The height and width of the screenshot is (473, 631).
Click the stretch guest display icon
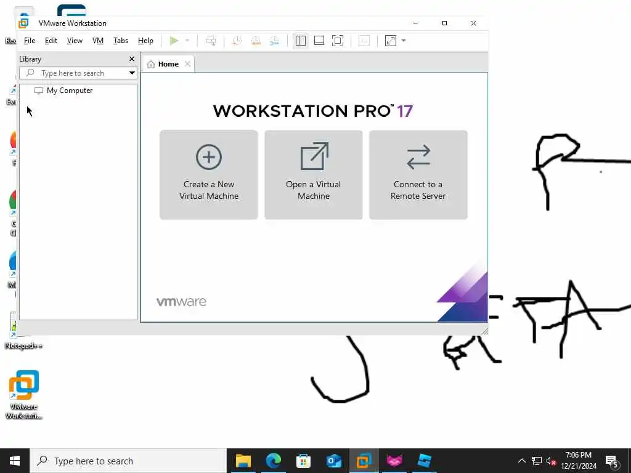coord(390,41)
